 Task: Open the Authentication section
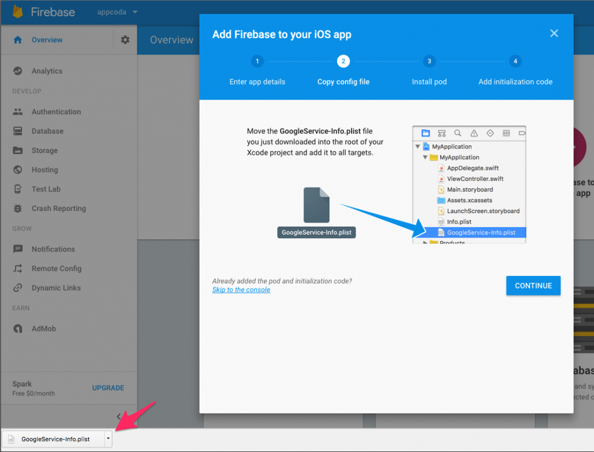point(56,112)
